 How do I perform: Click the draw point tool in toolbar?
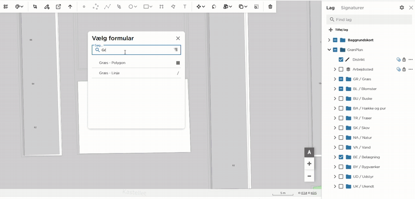(x=84, y=7)
